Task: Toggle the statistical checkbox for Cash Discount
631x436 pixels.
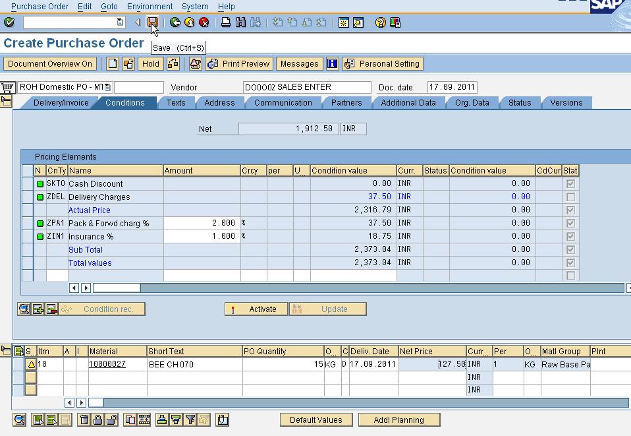Action: pyautogui.click(x=570, y=183)
